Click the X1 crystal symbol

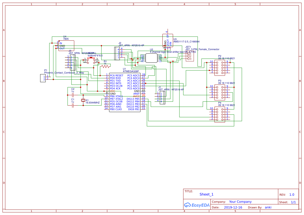click(83, 100)
